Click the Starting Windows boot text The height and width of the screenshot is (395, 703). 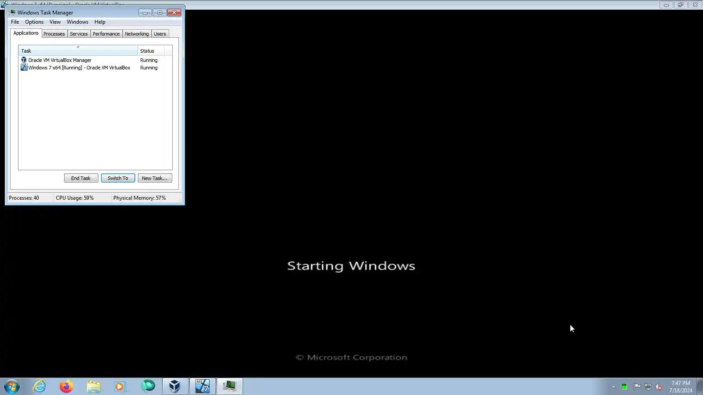tap(351, 266)
